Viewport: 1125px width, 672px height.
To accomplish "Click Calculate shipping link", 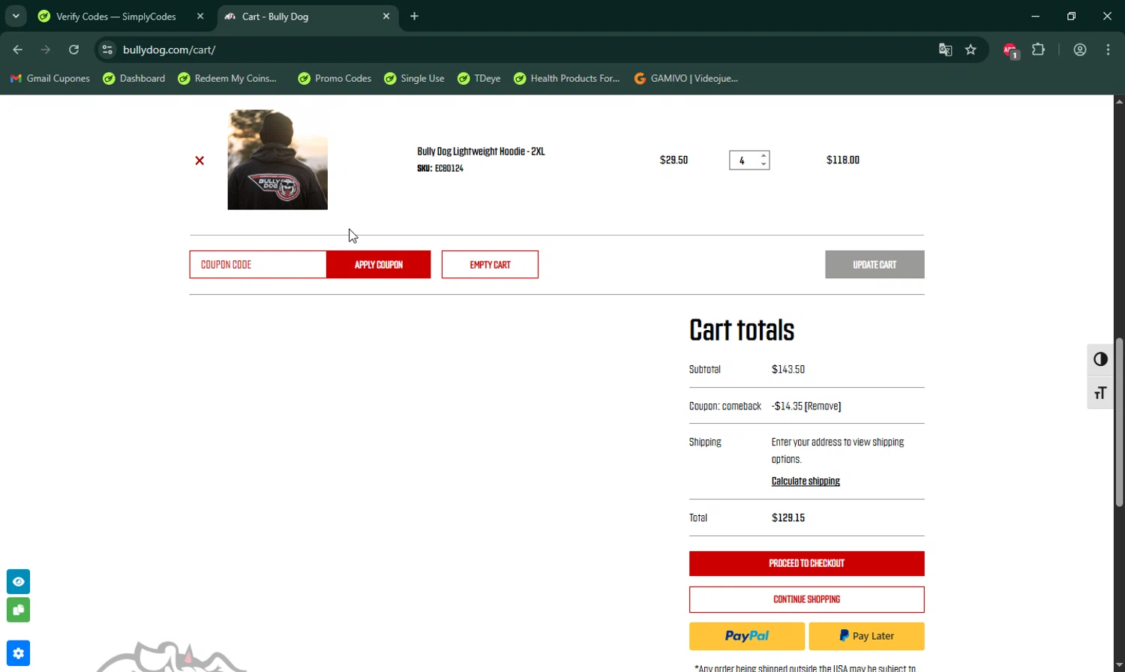I will tap(805, 481).
